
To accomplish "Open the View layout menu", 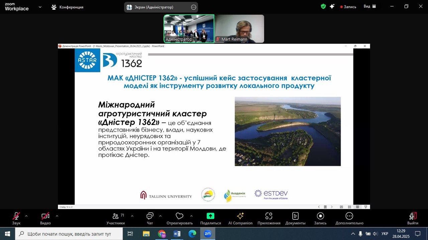I will [x=370, y=6].
